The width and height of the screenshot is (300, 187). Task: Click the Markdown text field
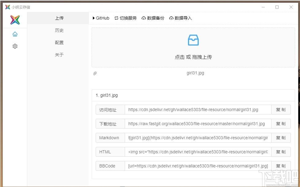[x=198, y=138]
